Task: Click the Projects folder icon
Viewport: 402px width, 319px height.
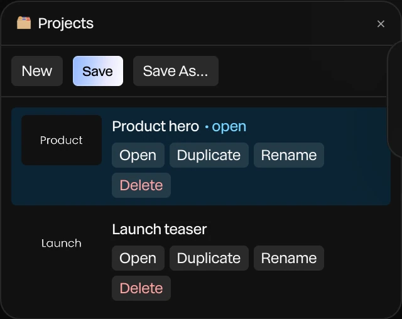Action: click(24, 23)
